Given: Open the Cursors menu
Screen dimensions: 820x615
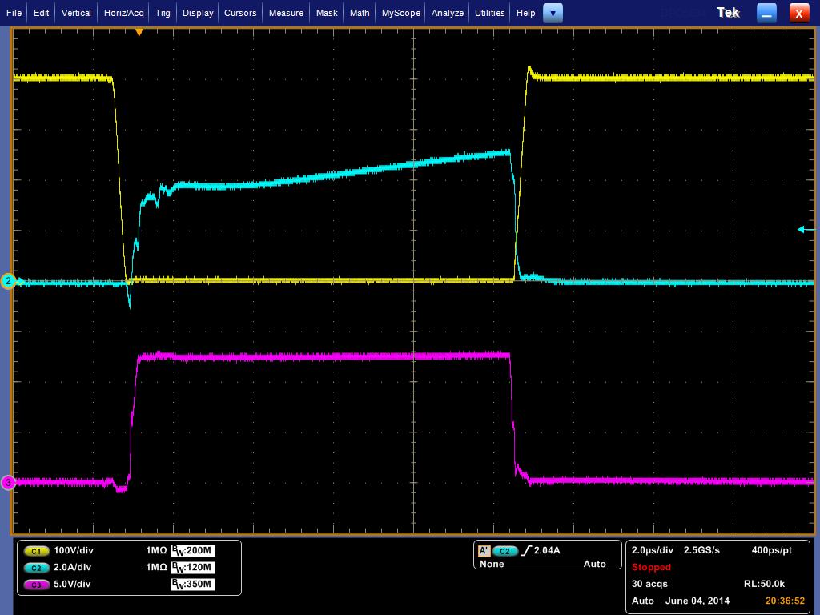Looking at the screenshot, I should click(x=240, y=13).
